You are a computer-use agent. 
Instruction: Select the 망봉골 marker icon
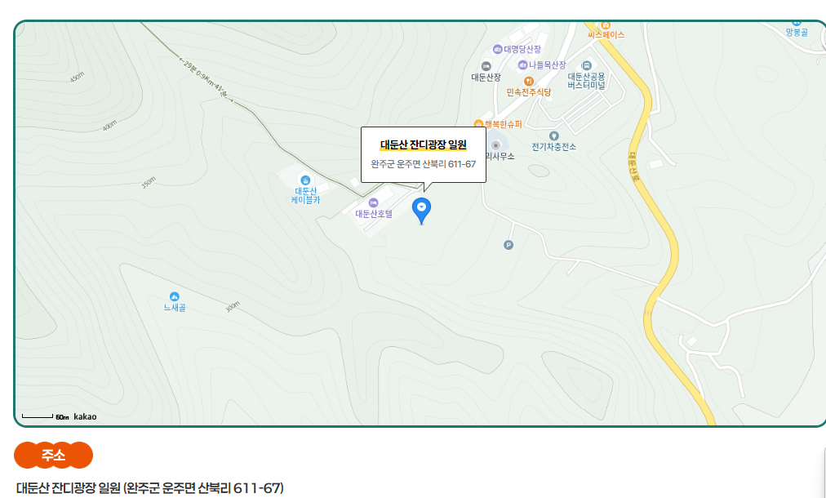(797, 23)
